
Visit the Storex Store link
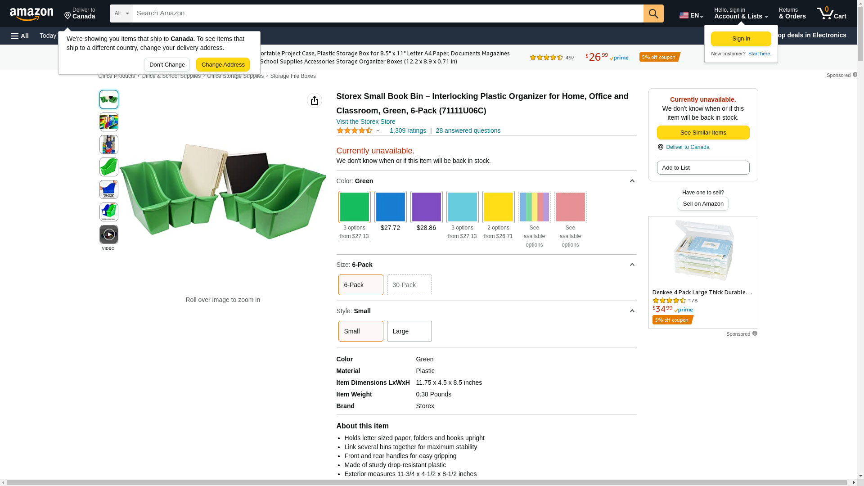tap(366, 121)
